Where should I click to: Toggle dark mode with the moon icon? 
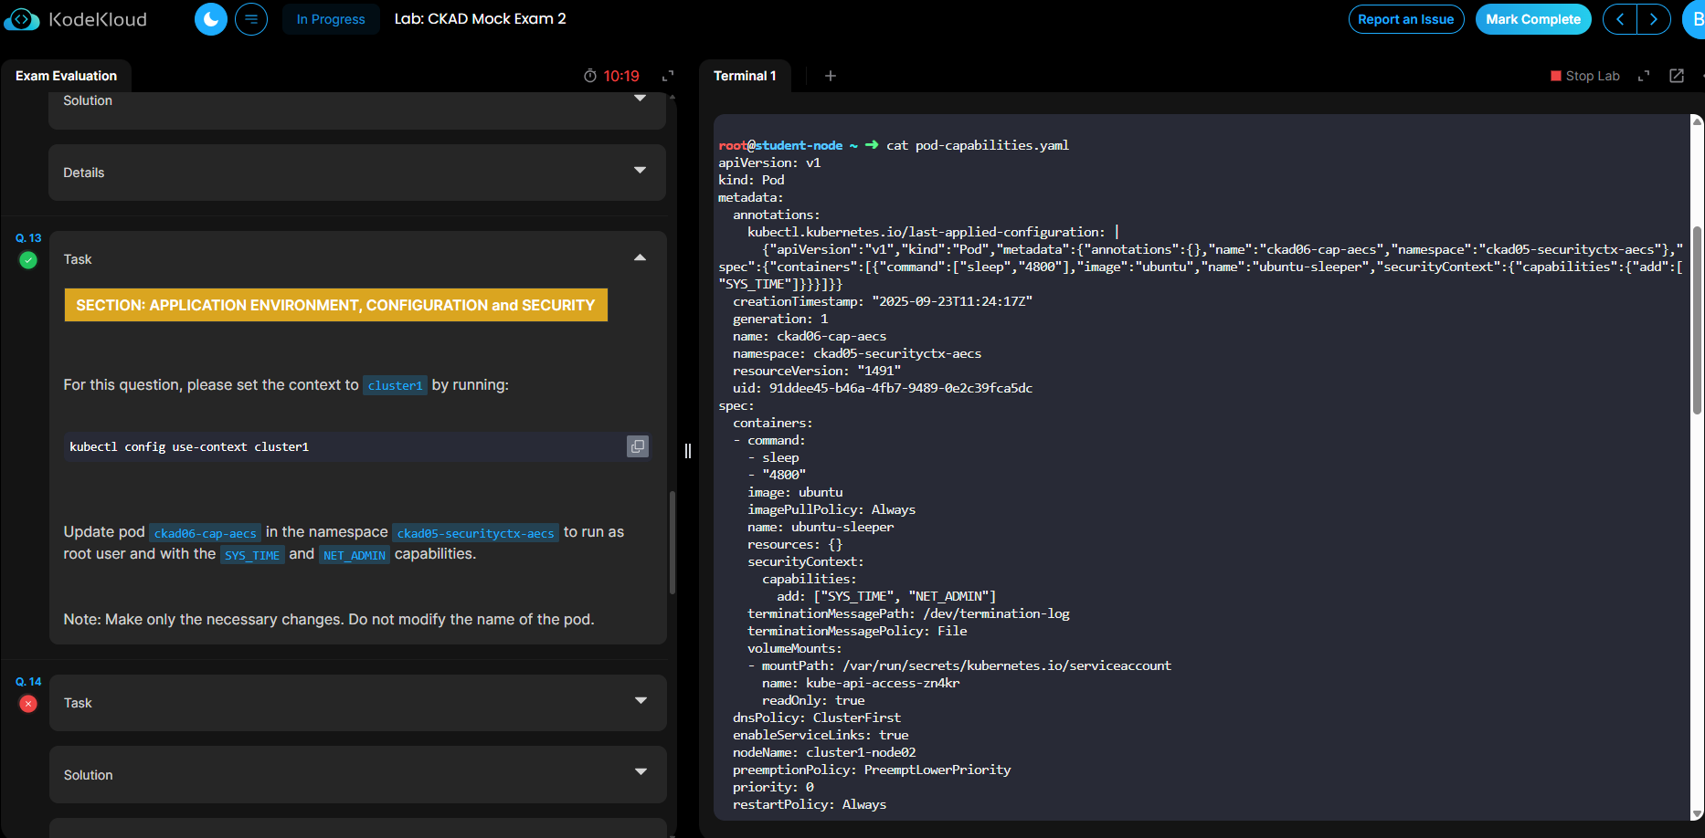pos(210,19)
